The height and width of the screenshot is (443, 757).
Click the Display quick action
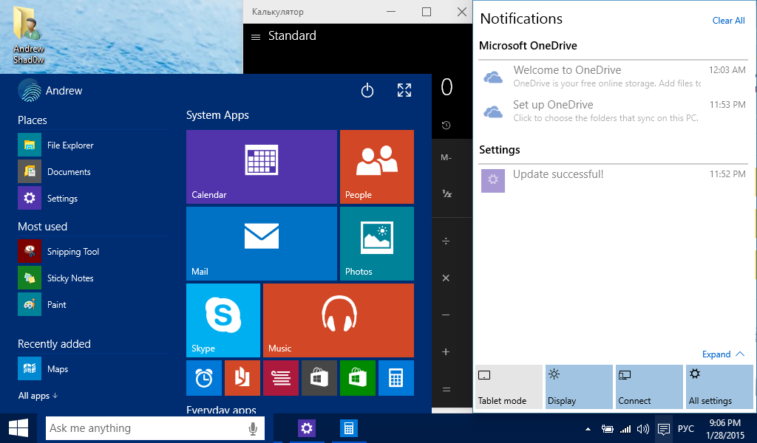(x=579, y=387)
